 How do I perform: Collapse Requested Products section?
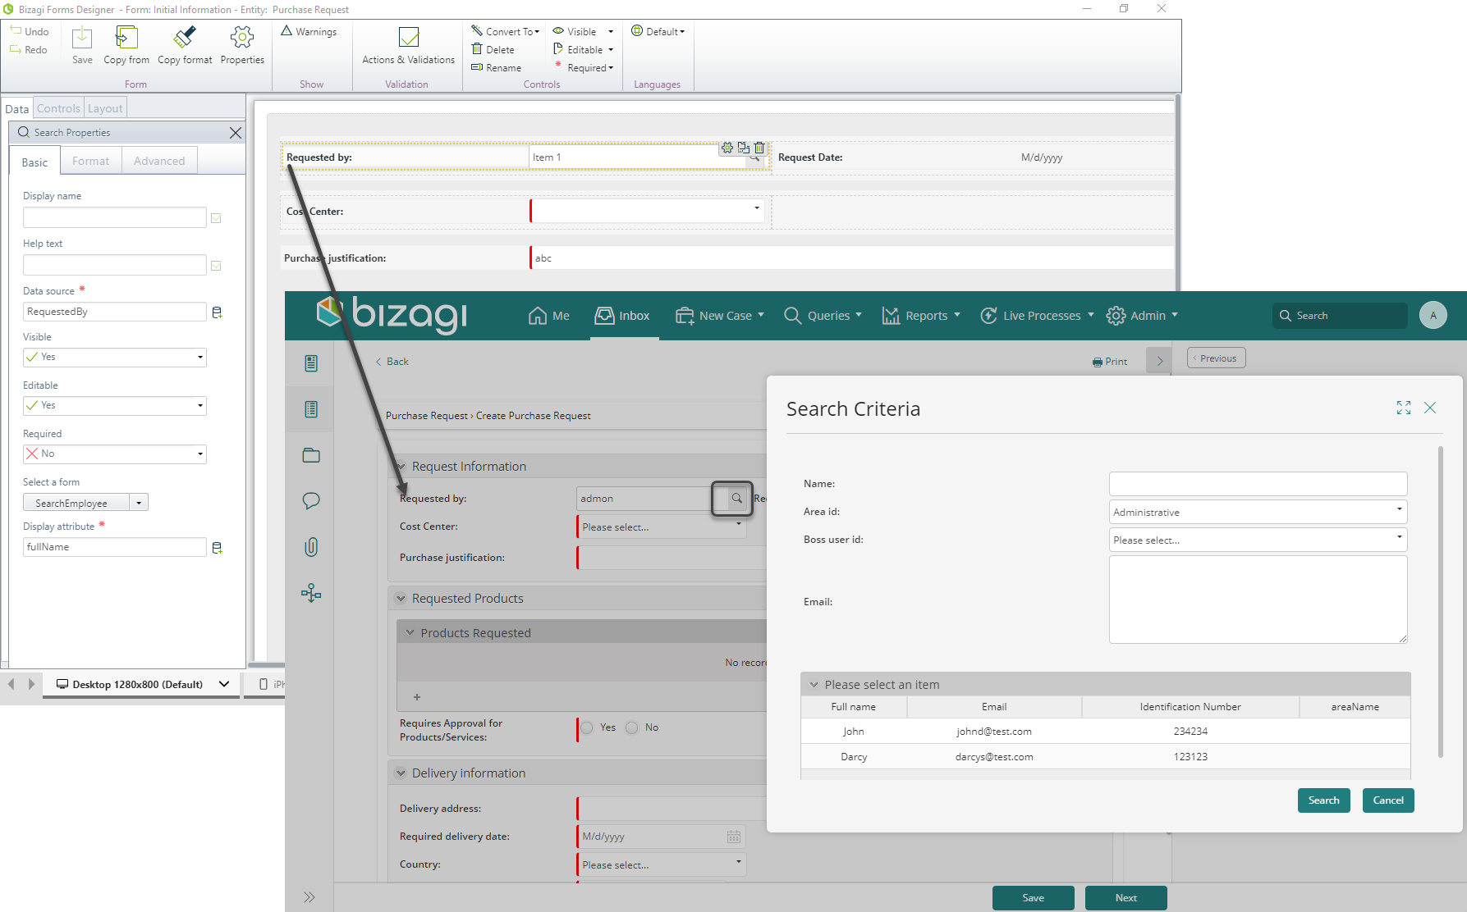(x=401, y=599)
